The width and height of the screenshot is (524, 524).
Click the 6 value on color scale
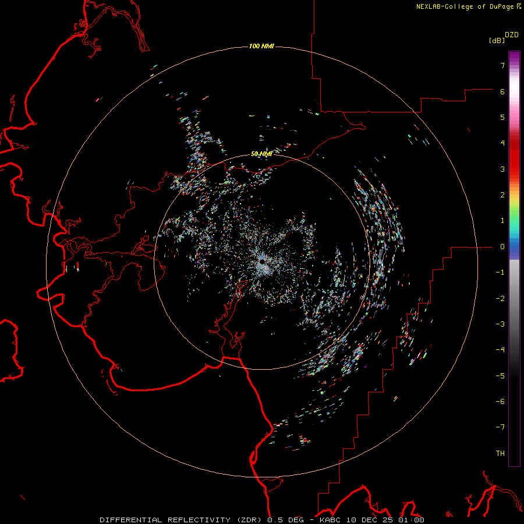pyautogui.click(x=502, y=91)
